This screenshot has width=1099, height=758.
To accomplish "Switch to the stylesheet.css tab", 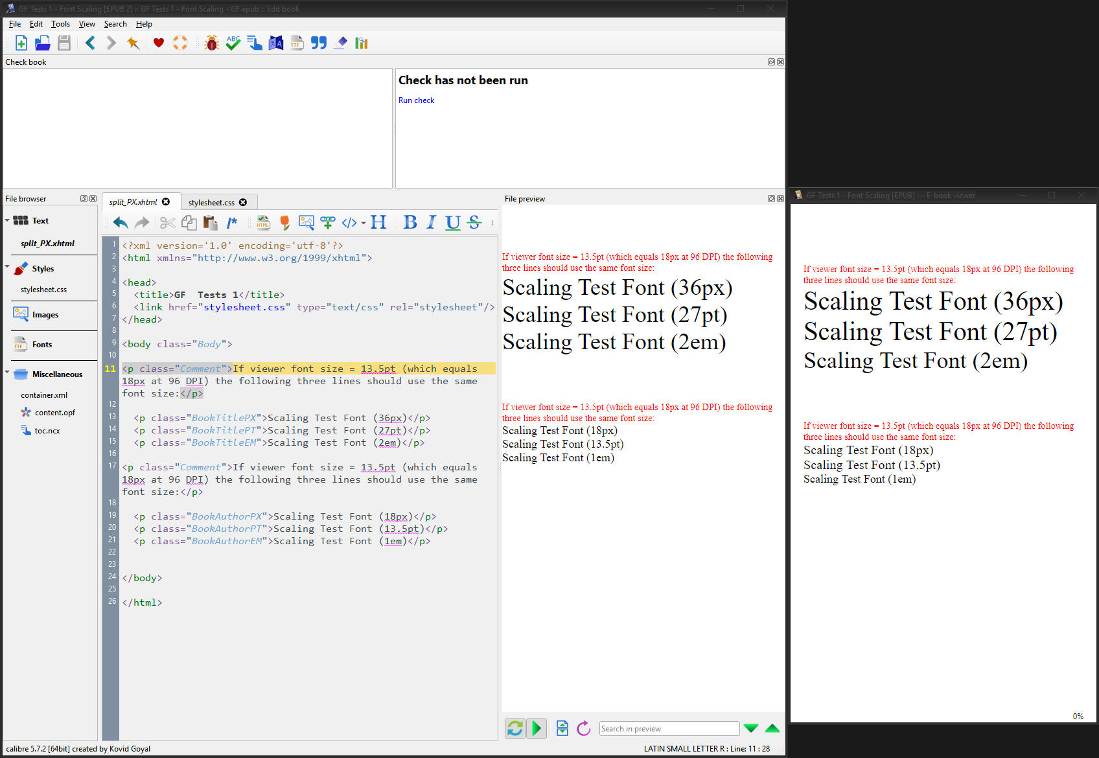I will (x=211, y=203).
